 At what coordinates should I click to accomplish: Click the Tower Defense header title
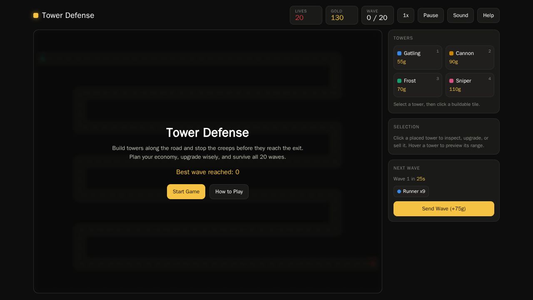[x=68, y=15]
